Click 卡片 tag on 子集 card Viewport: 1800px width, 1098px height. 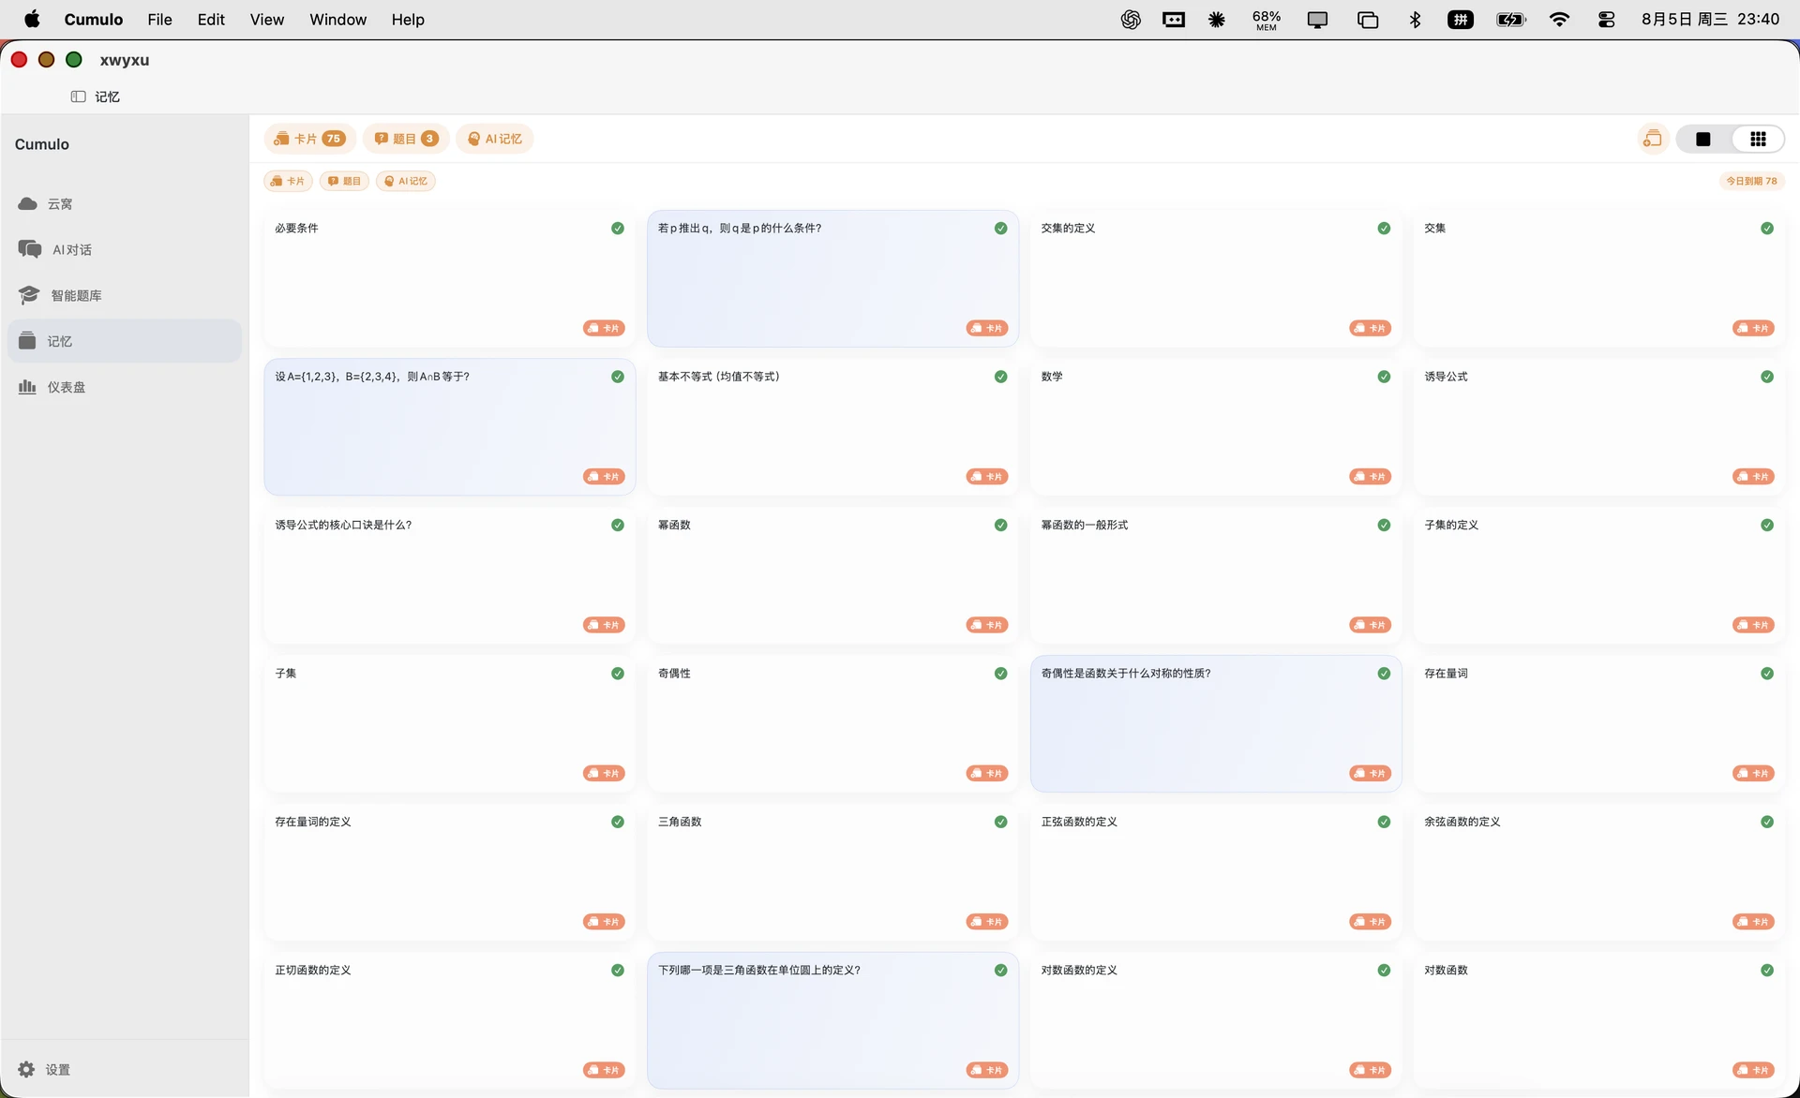604,773
